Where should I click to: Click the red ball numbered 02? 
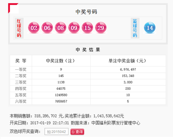point(34,28)
